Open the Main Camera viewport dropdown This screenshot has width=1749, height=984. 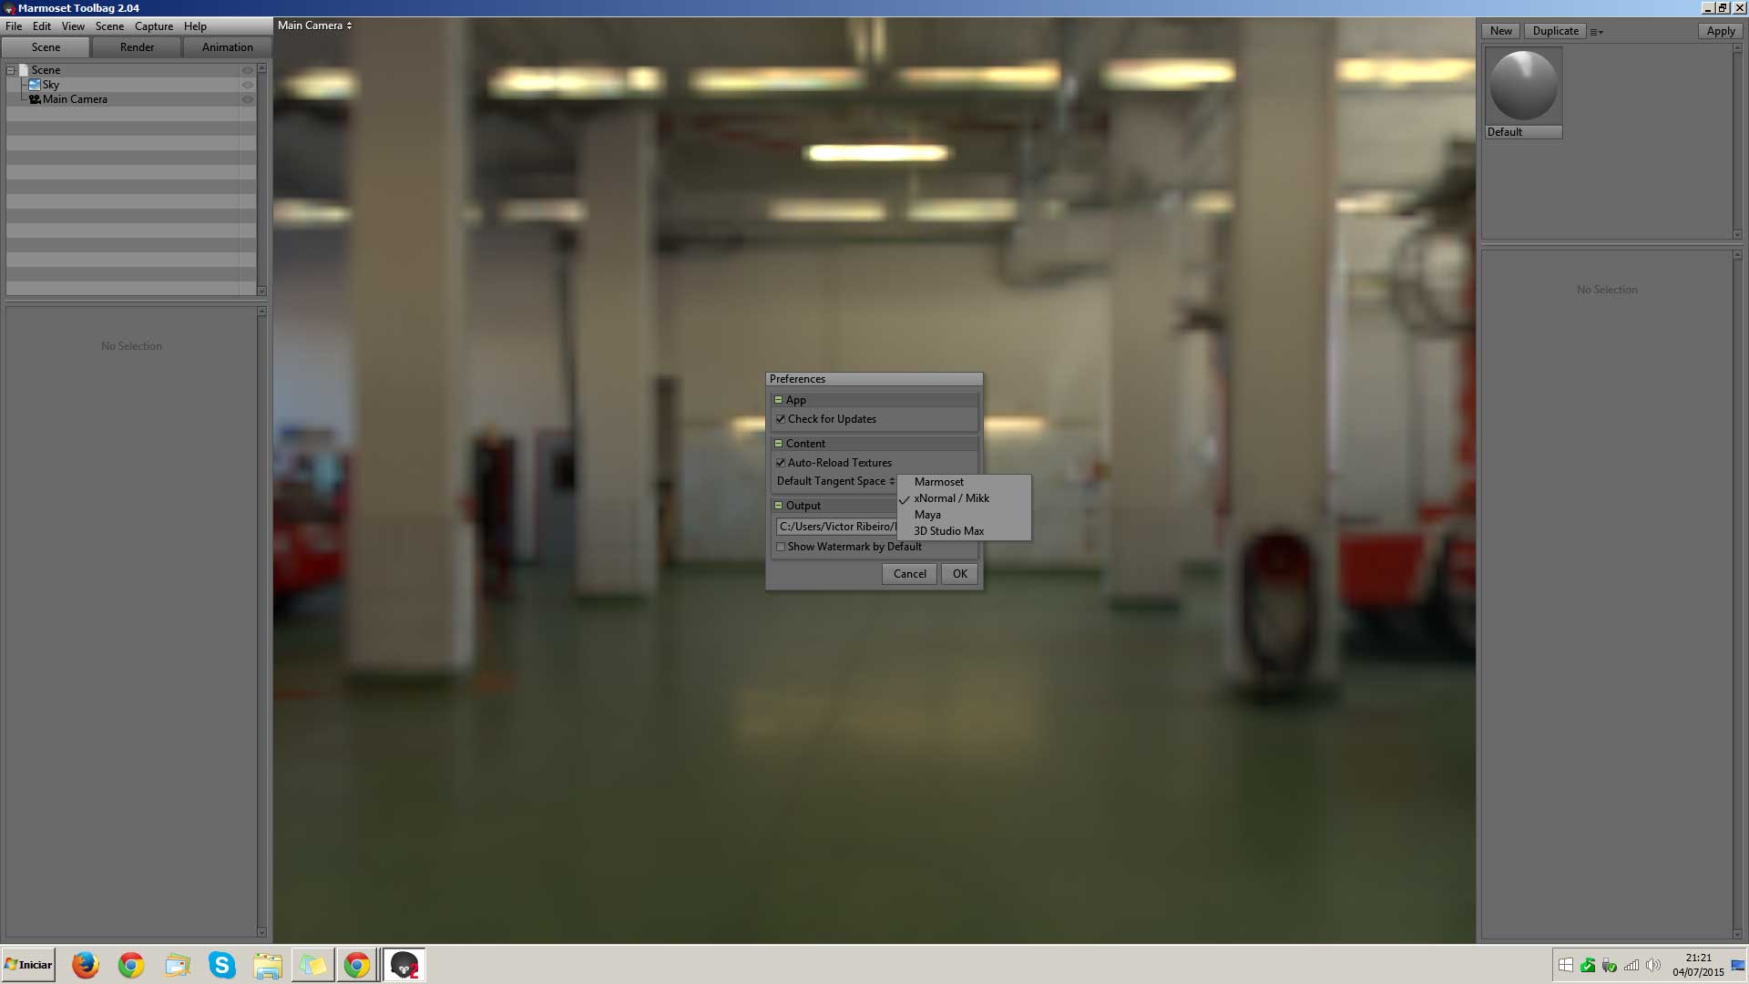tap(314, 26)
